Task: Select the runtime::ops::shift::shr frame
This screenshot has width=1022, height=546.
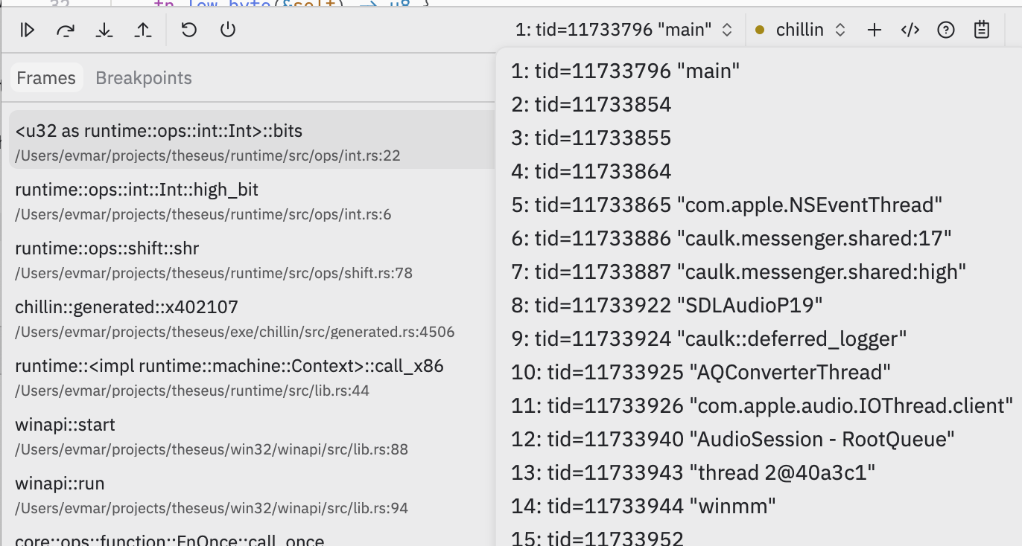Action: point(252,260)
